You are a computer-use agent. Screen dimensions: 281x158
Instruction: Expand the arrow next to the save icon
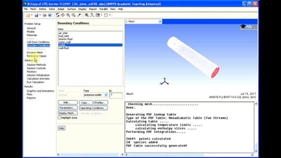(40, 15)
